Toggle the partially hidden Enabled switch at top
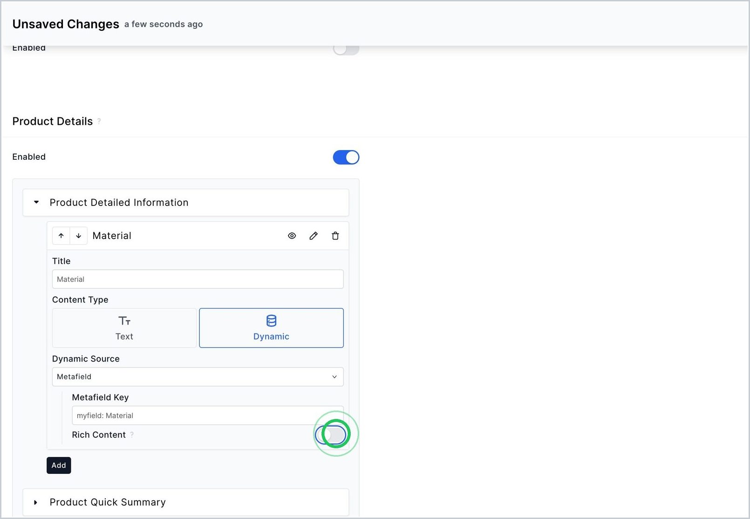The image size is (750, 519). (x=346, y=49)
